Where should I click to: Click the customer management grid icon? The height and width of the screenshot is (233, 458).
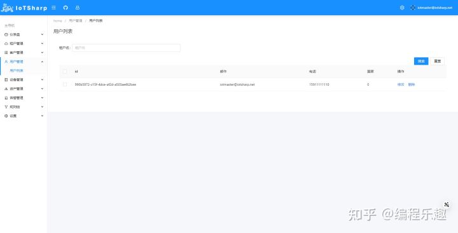tap(6, 53)
